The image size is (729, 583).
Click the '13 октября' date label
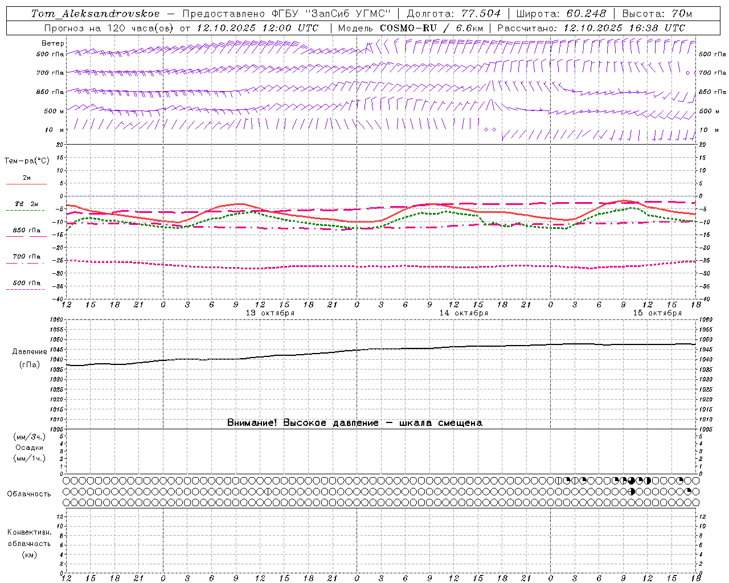[270, 313]
